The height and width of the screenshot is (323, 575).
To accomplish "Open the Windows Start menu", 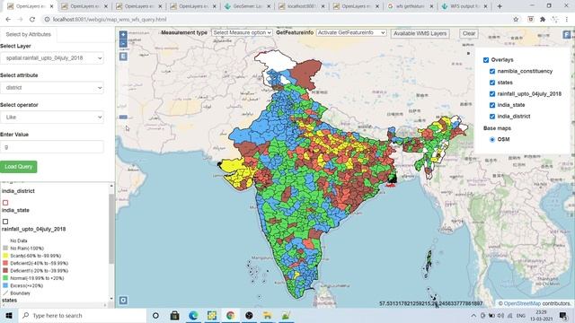I will 9,315.
